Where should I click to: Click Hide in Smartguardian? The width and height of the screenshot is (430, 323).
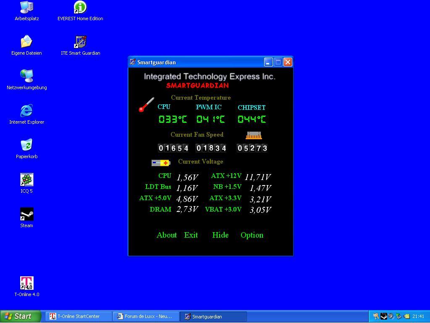(x=220, y=235)
